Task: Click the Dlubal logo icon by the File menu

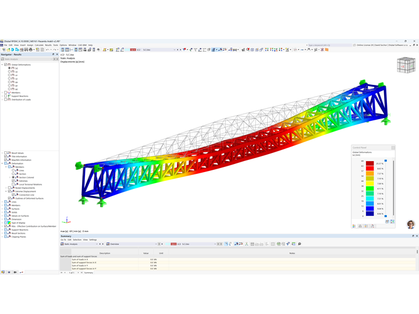Action: click(x=2, y=45)
